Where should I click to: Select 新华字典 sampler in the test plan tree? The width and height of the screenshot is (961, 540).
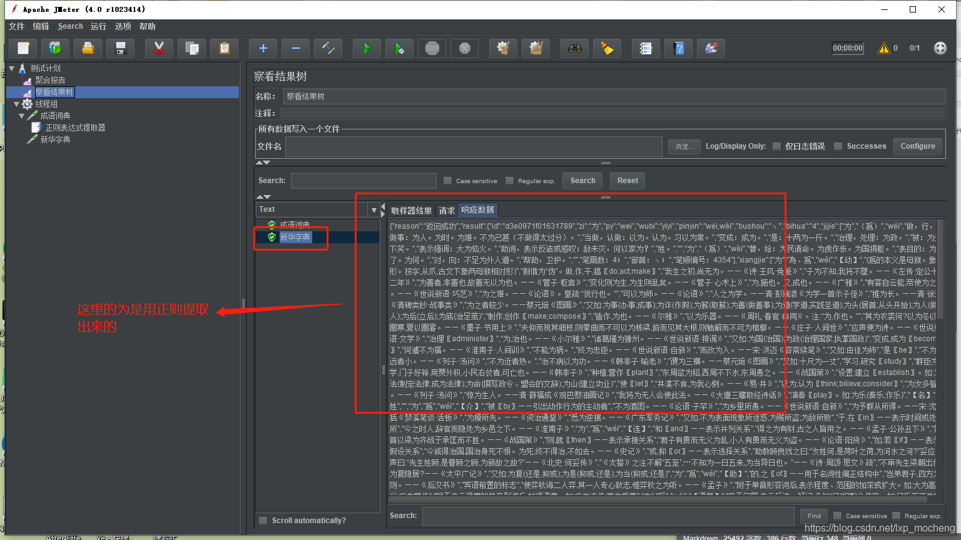tap(55, 139)
